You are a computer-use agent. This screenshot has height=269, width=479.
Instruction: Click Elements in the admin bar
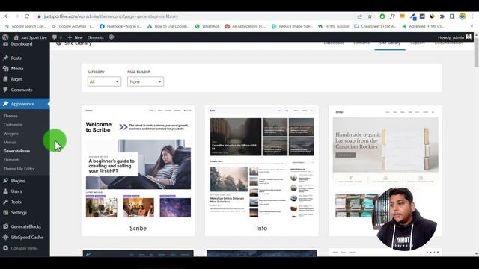click(95, 37)
